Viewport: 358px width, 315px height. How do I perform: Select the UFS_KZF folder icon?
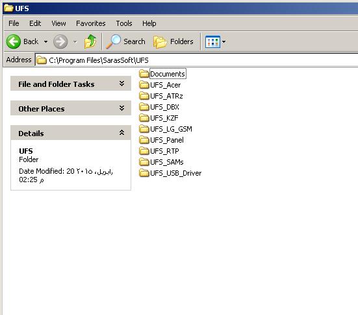144,118
